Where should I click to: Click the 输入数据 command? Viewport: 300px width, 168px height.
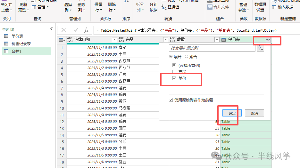pos(283,7)
